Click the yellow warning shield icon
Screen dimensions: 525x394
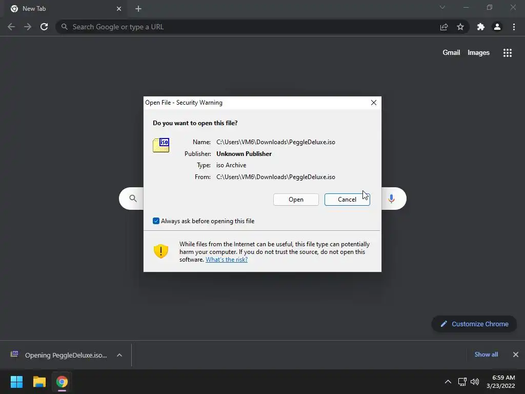pos(160,251)
